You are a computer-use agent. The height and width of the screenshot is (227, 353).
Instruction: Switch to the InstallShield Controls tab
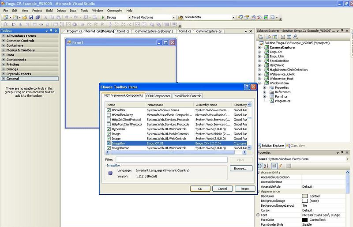pos(187,96)
